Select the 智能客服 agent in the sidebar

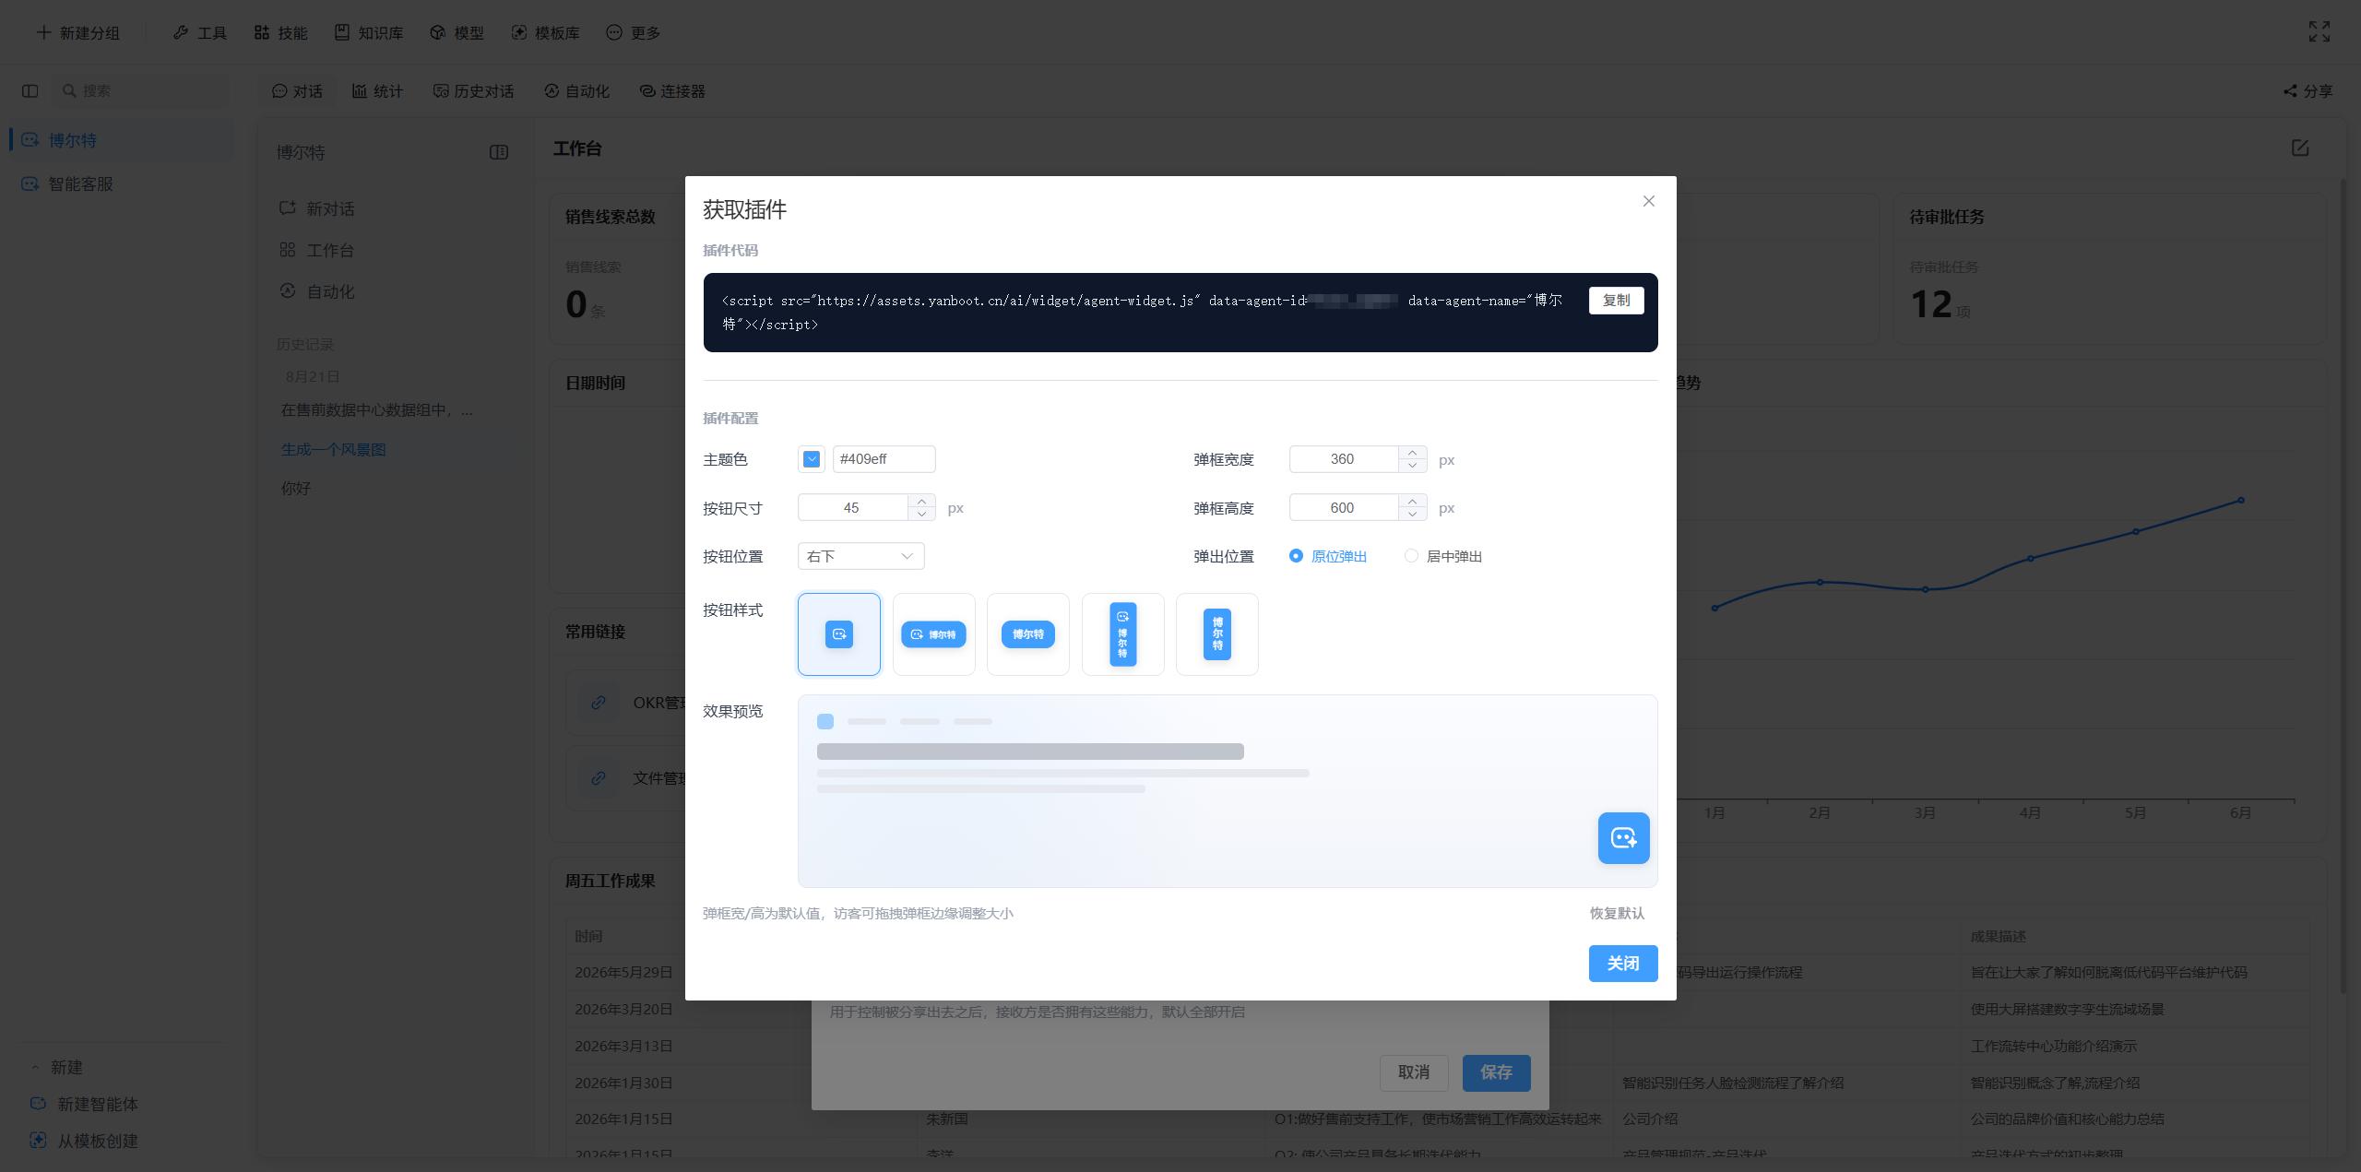click(x=122, y=184)
